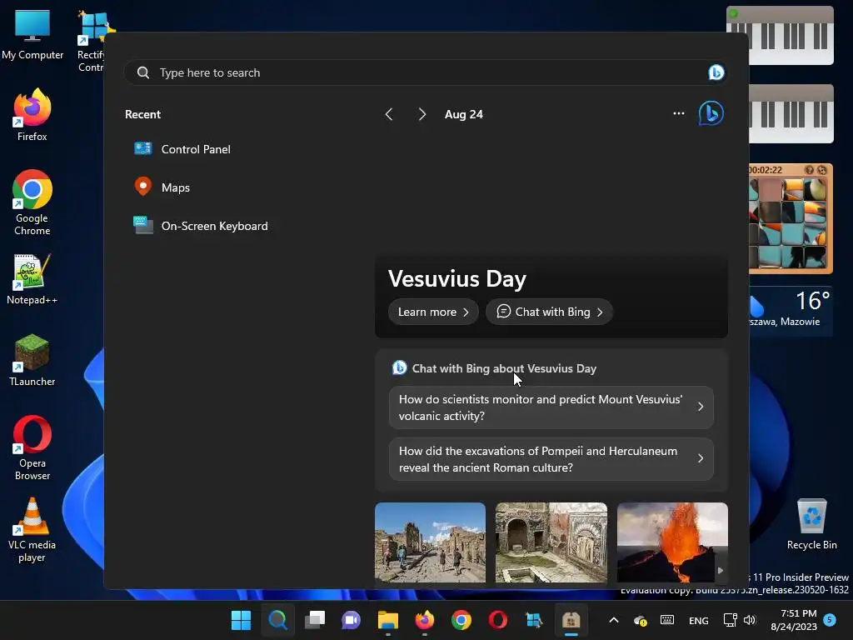Image resolution: width=853 pixels, height=640 pixels.
Task: Click the top piano keyboard gadget
Action: [x=780, y=35]
